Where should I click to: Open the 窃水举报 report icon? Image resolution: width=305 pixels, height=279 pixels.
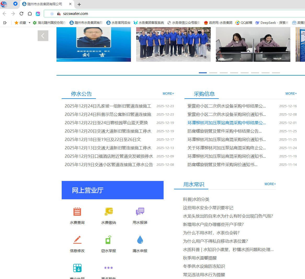pos(108,240)
